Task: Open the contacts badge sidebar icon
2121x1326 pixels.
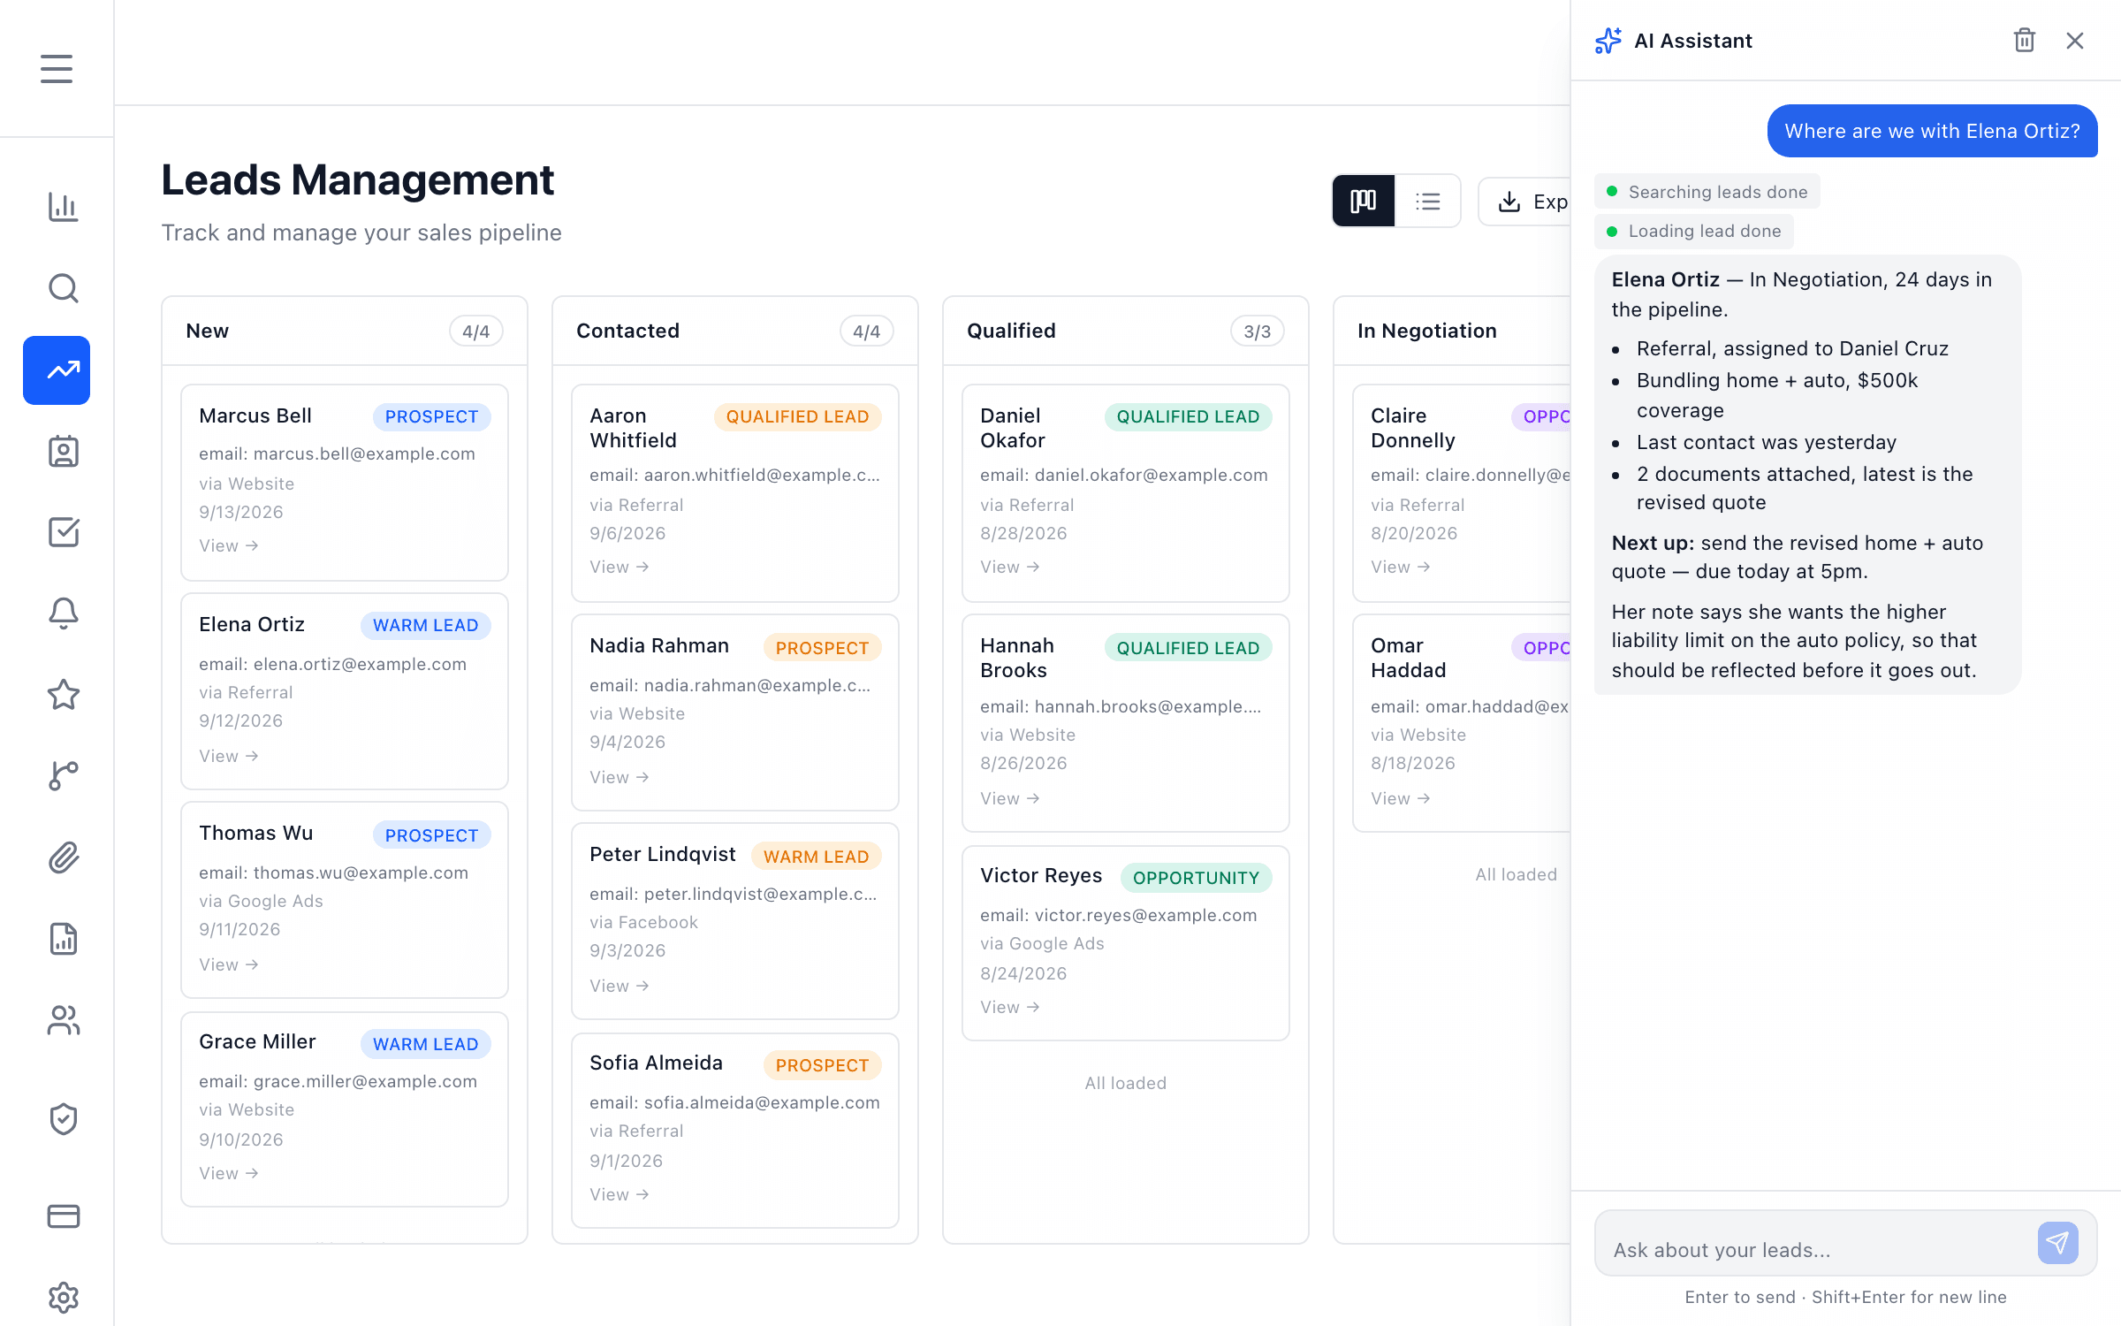Action: (x=63, y=451)
